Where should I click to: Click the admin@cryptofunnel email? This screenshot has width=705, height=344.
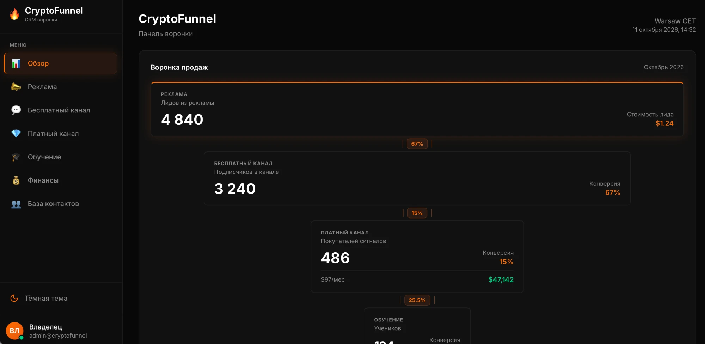tap(58, 336)
